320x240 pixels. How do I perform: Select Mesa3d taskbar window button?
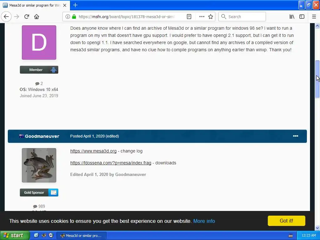(82, 236)
